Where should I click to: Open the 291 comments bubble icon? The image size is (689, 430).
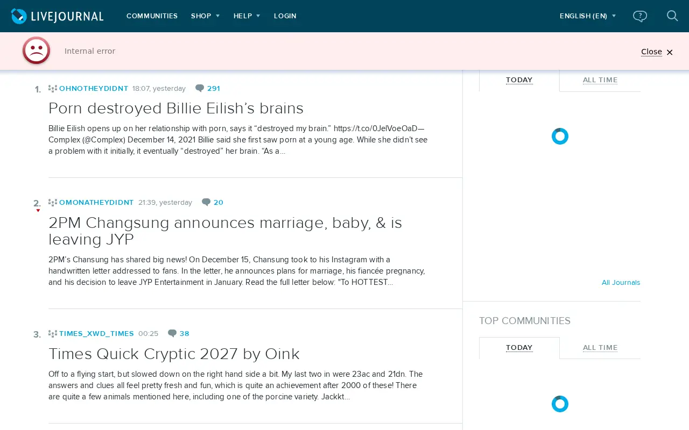click(x=200, y=89)
